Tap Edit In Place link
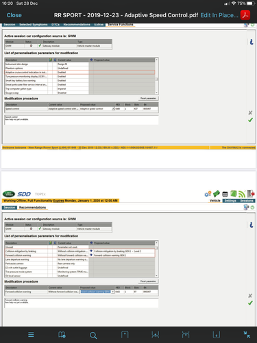 click(x=219, y=15)
